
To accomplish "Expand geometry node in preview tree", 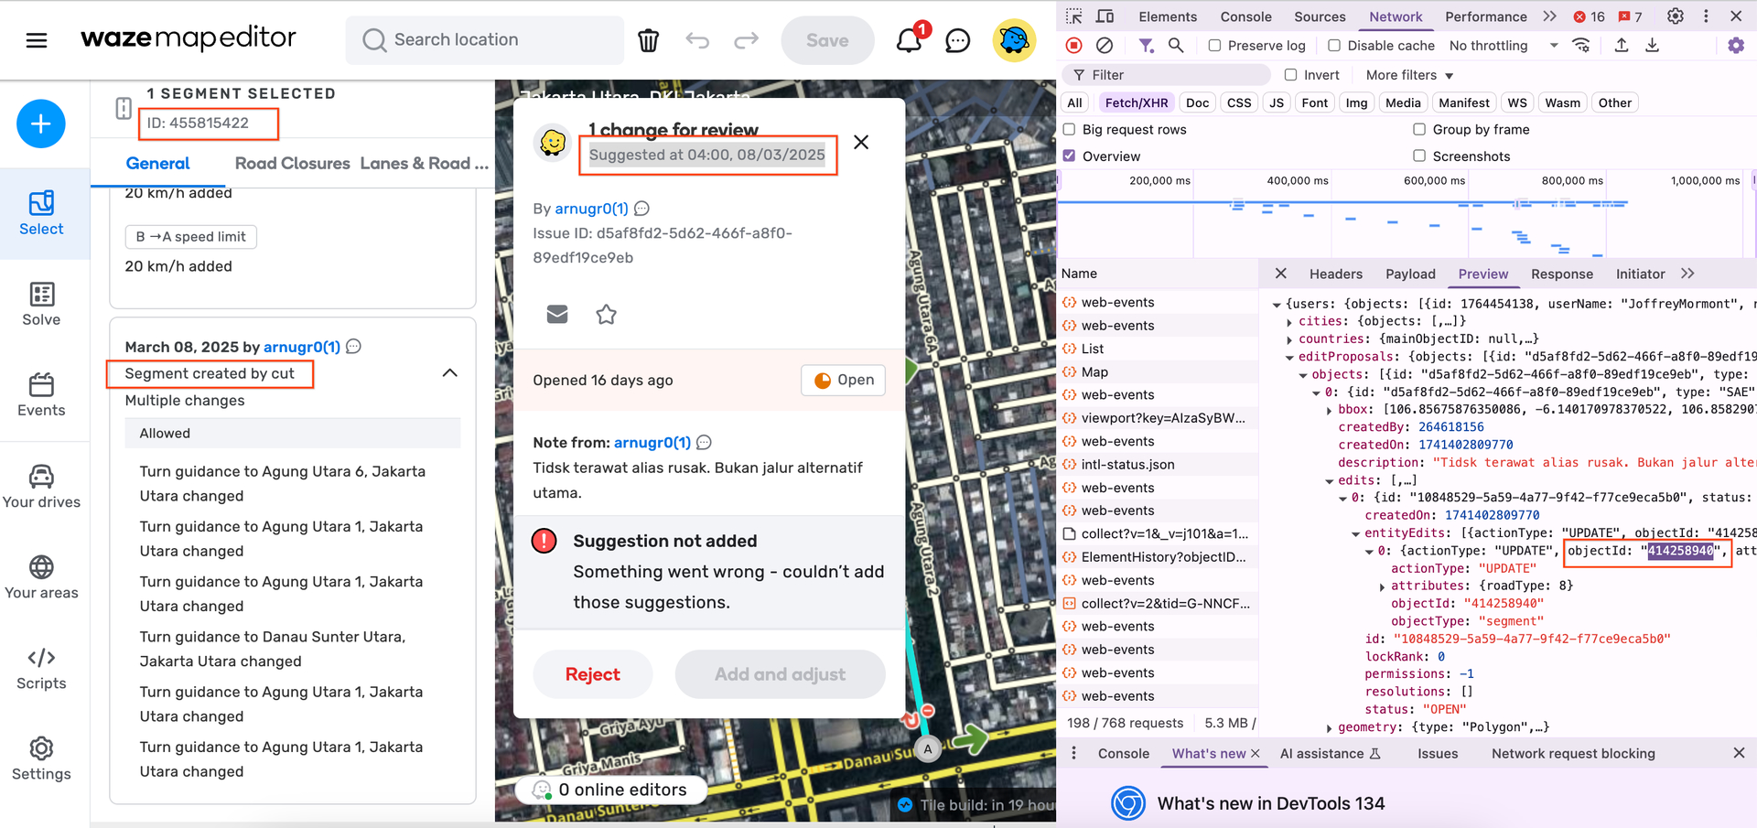I will [1330, 728].
